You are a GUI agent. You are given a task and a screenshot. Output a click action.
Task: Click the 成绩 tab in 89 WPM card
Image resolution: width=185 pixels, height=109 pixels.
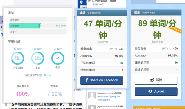point(137,12)
